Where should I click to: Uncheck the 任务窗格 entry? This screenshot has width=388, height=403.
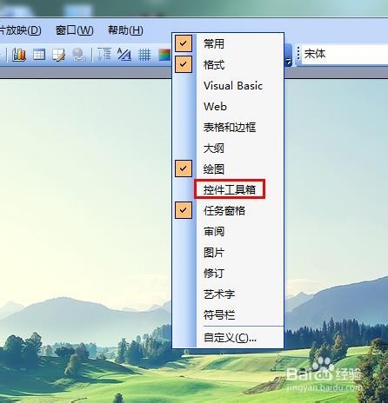tap(228, 210)
